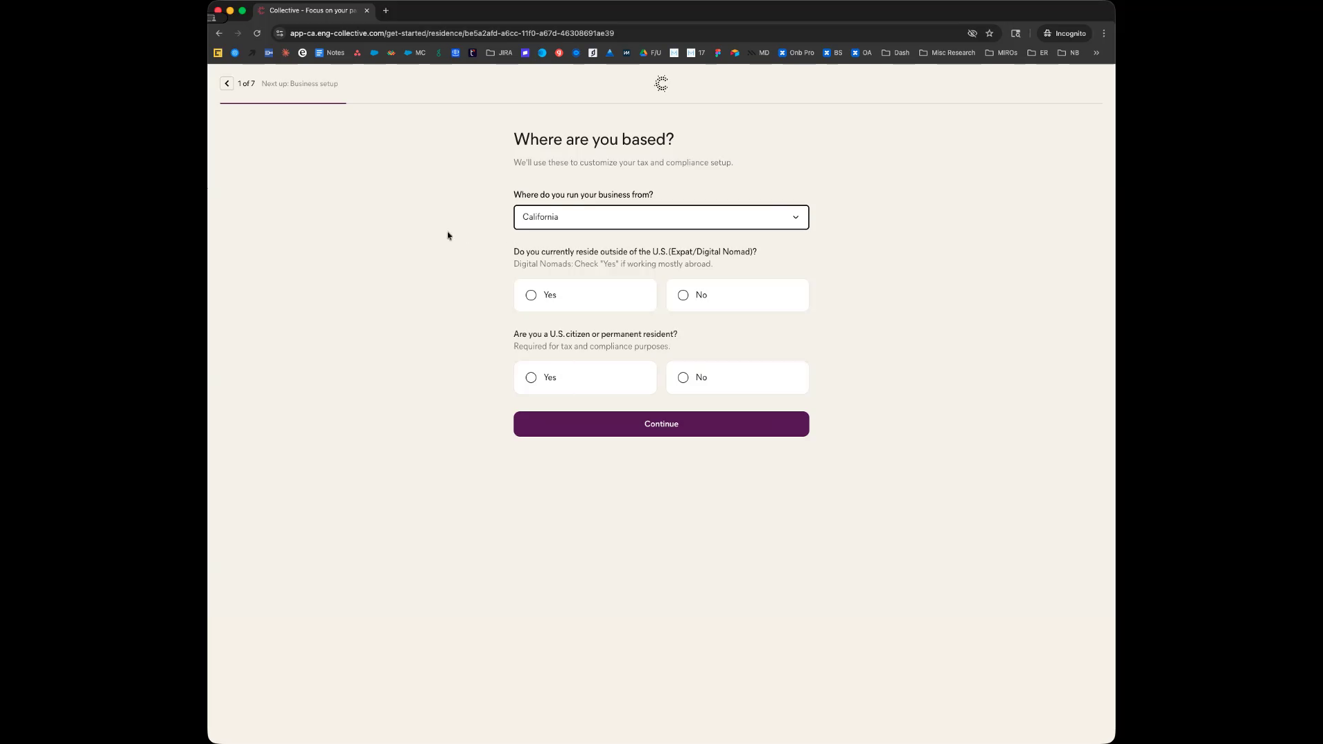
Task: Open Chrome three-dot menu
Action: (1104, 33)
